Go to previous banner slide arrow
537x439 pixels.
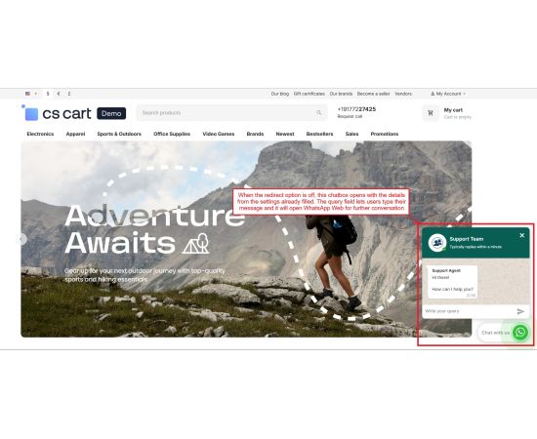22,239
